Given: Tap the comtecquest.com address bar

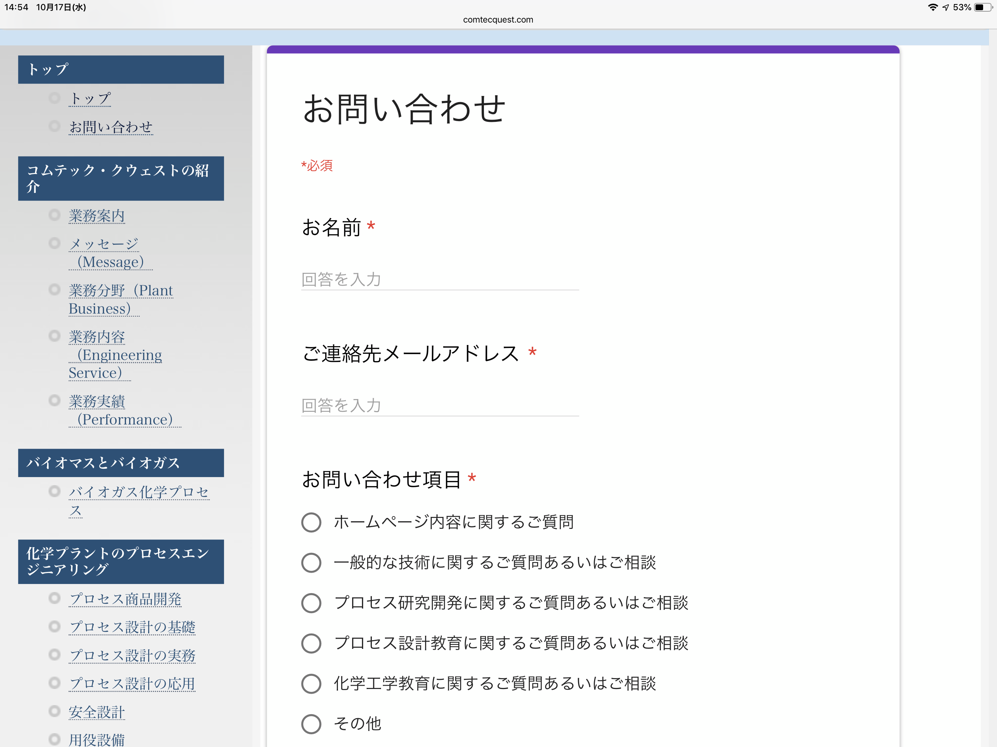Looking at the screenshot, I should (x=498, y=19).
